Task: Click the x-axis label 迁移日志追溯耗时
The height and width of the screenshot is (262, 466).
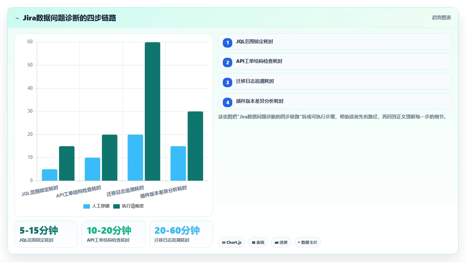Action: tap(125, 191)
